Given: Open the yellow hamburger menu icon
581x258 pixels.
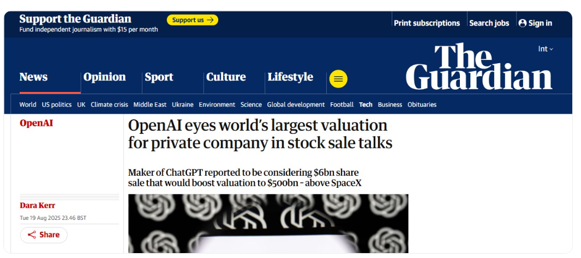Looking at the screenshot, I should (338, 79).
